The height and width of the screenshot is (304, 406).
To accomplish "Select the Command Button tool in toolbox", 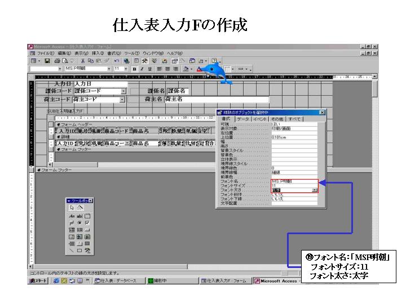I will click(87, 230).
